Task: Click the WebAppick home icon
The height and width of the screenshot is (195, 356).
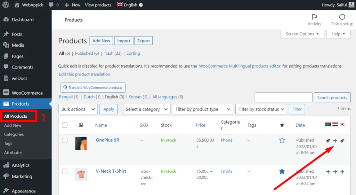Action: [17, 5]
